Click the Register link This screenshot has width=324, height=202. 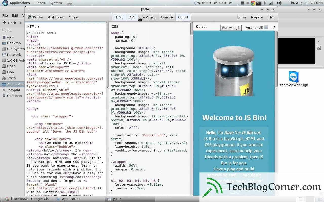coord(257,17)
